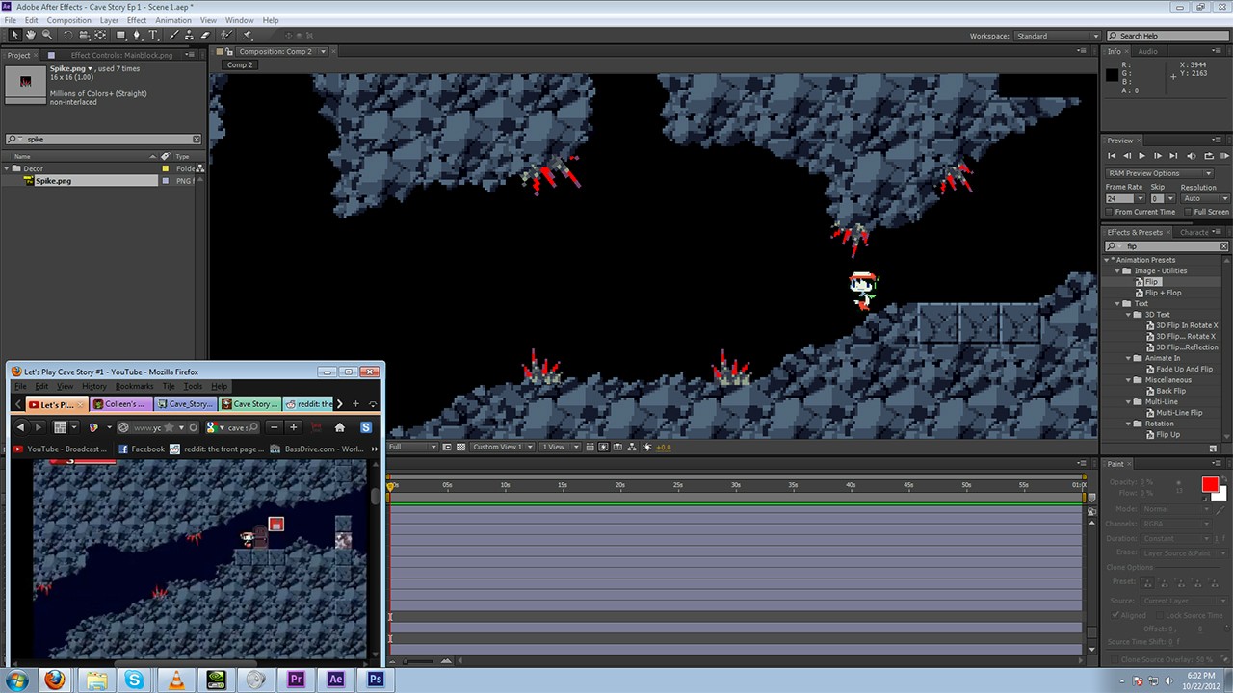Toggle loop option in Preview panel

click(x=1209, y=156)
